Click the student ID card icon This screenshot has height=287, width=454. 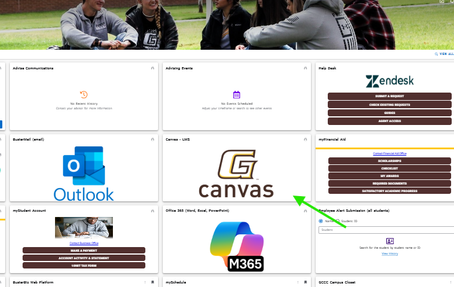click(x=390, y=241)
